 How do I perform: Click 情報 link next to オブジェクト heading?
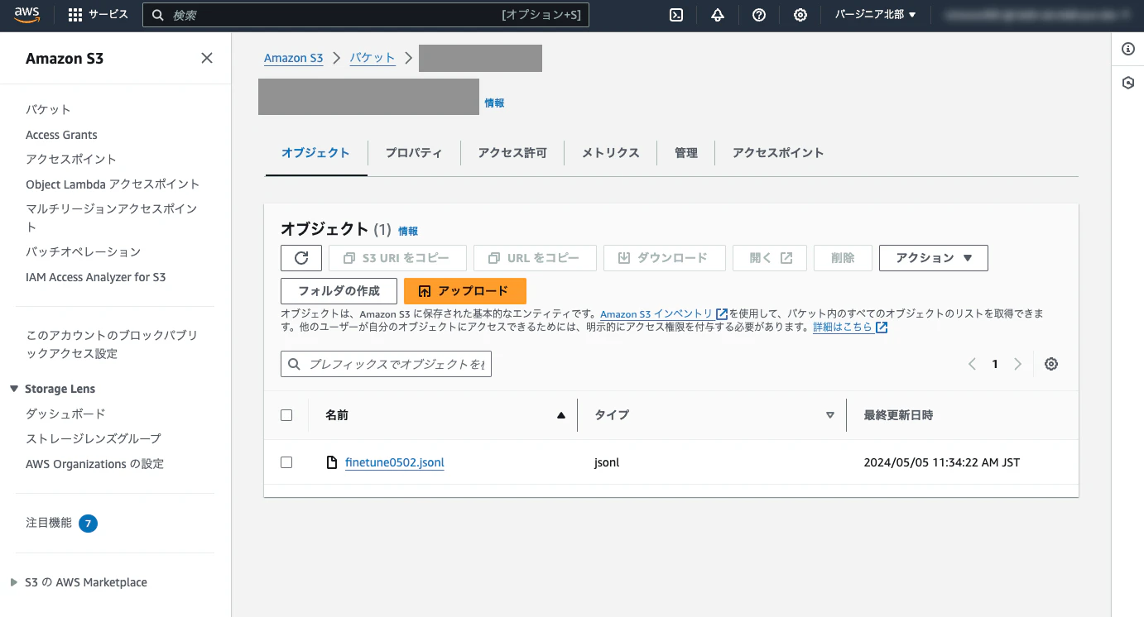click(408, 232)
